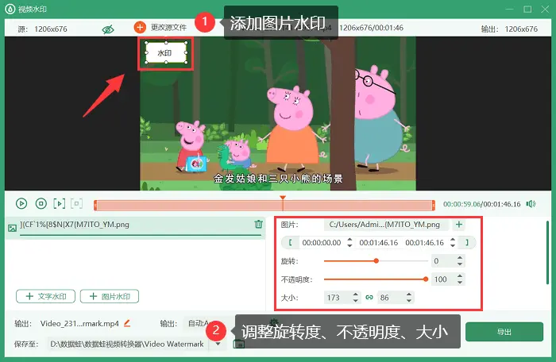The image size is (556, 362).
Task: Increase opacity value with up arrow
Action: [x=460, y=276]
